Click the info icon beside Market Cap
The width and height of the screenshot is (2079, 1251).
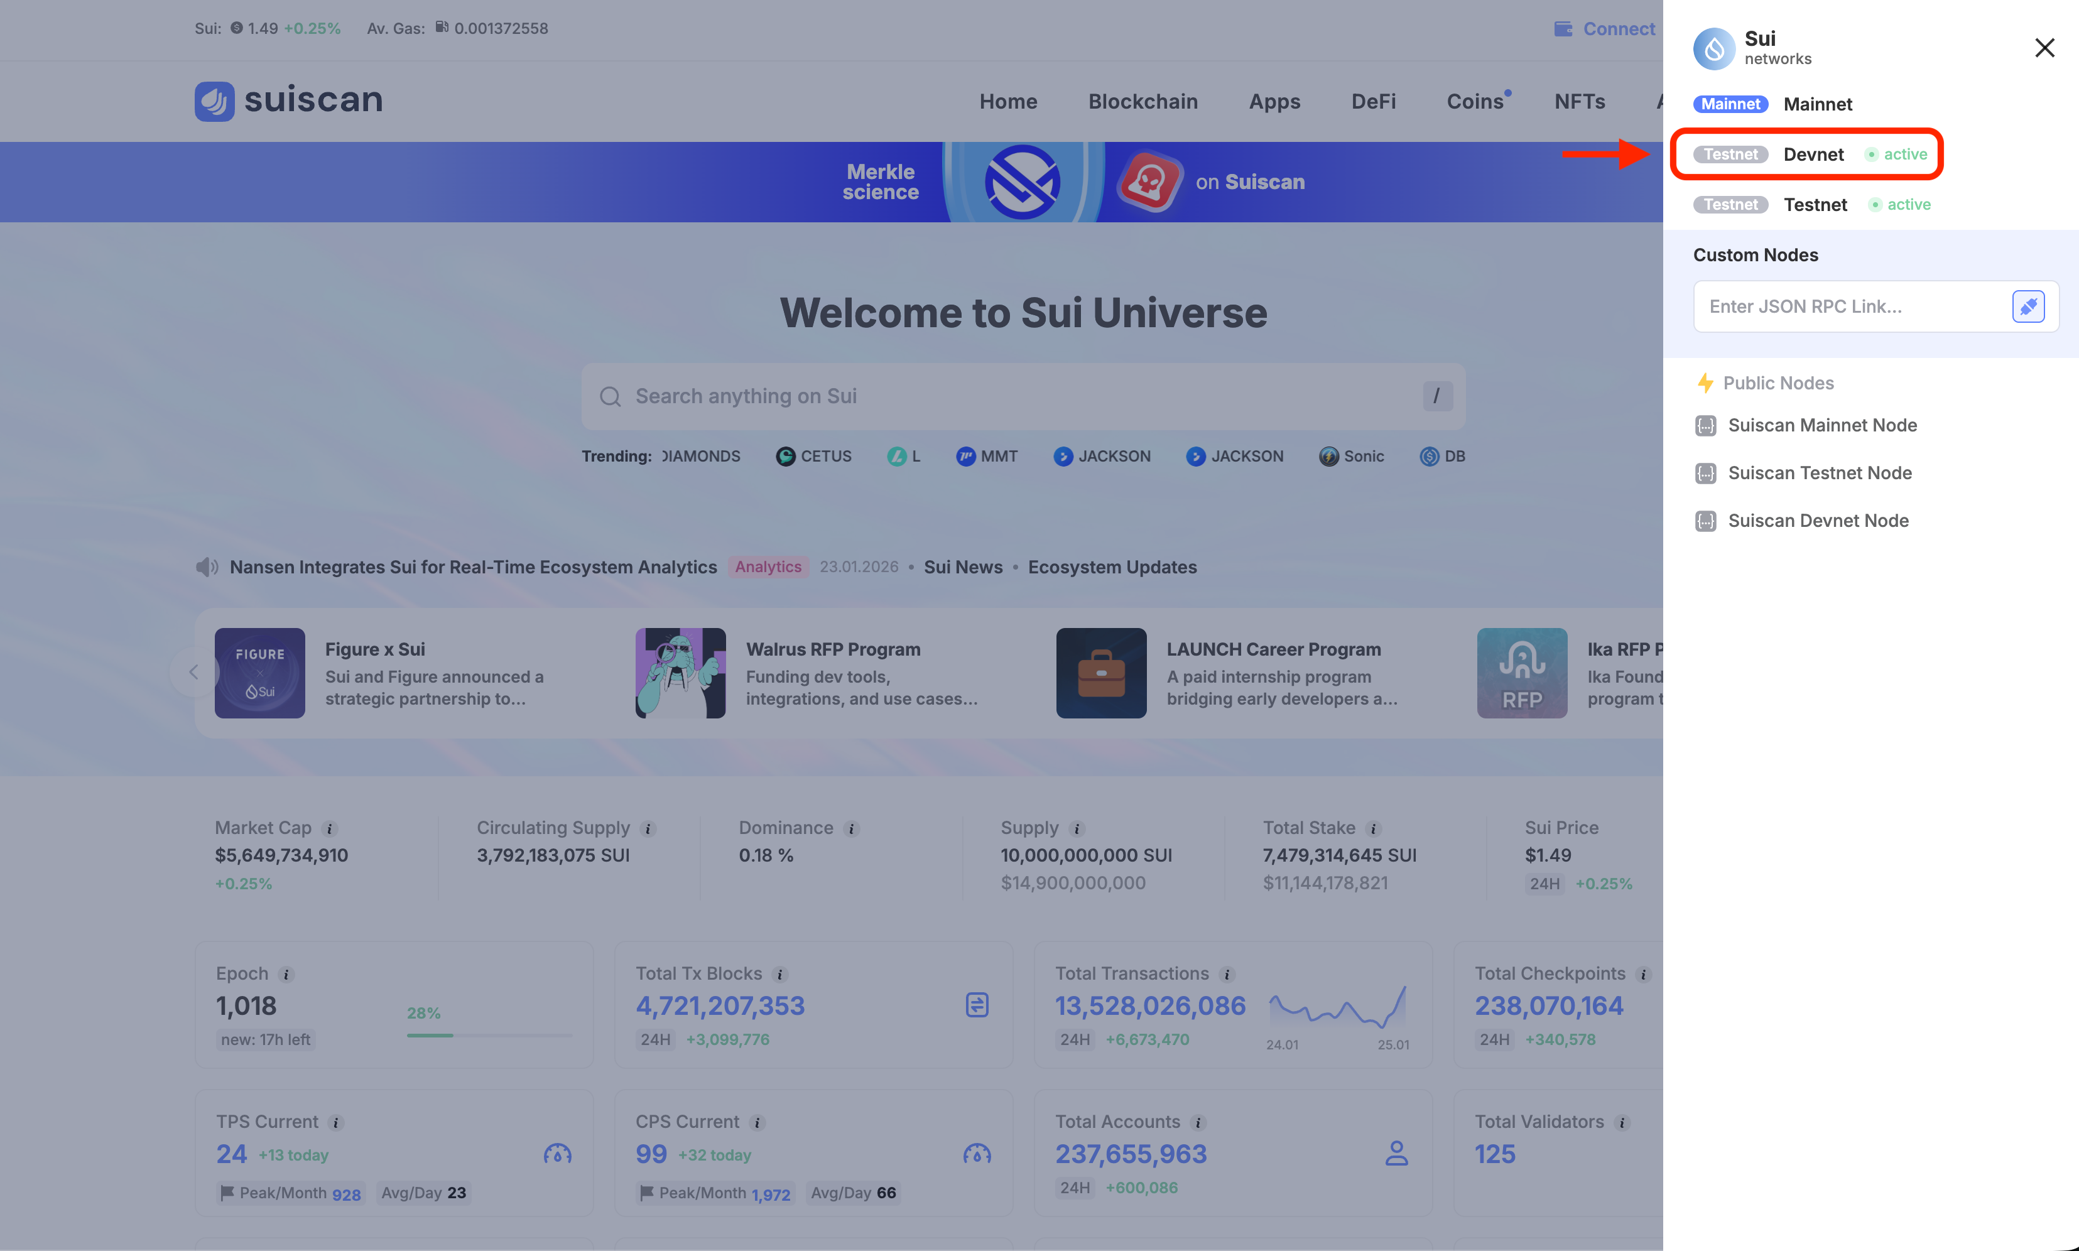pos(330,828)
